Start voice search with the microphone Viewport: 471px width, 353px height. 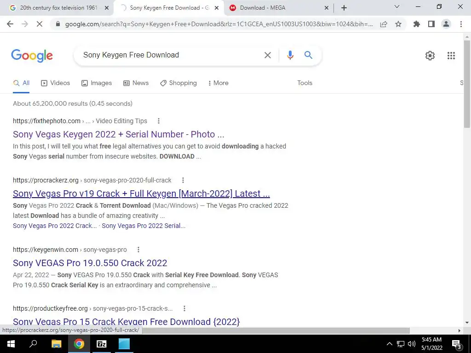(x=290, y=55)
